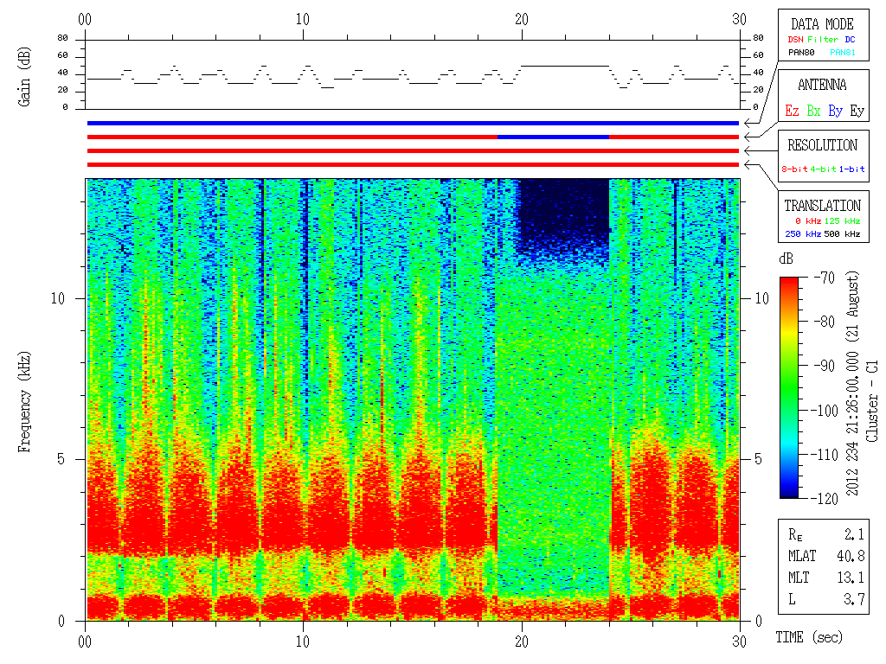This screenshot has width=886, height=664.
Task: Click the right gain axis value 60
Action: pos(758,54)
